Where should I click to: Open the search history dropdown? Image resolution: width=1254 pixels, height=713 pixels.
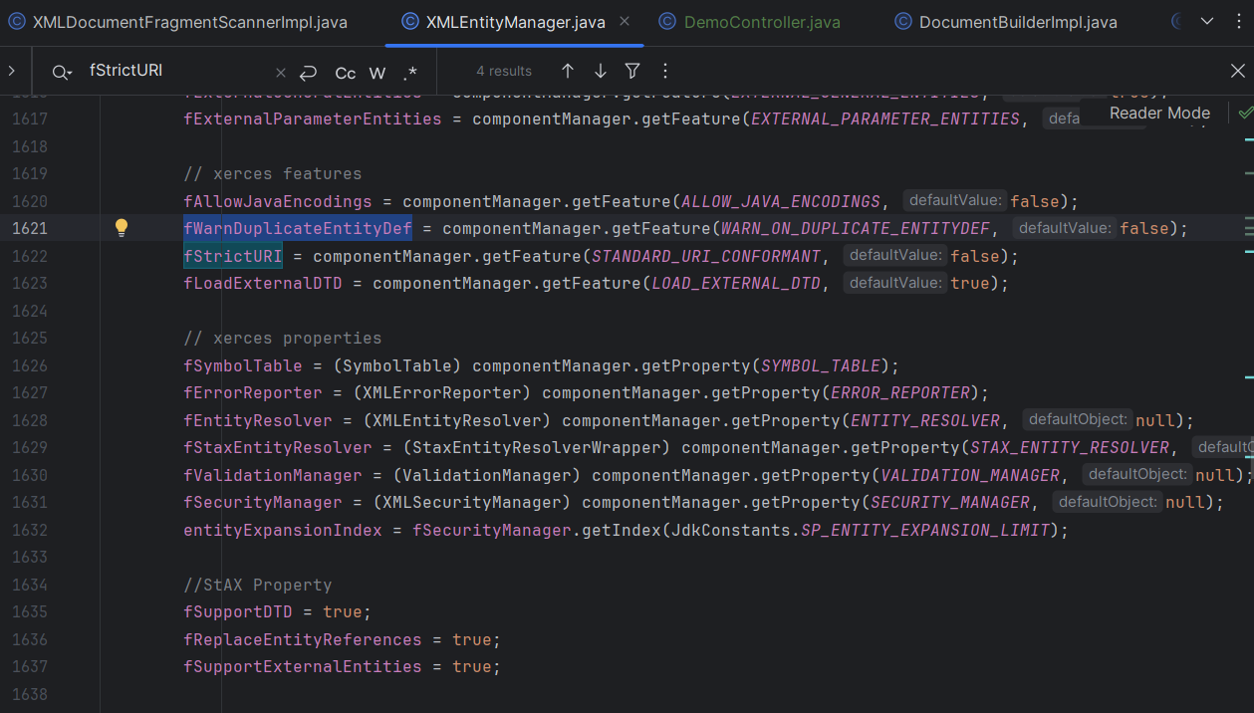pos(62,72)
